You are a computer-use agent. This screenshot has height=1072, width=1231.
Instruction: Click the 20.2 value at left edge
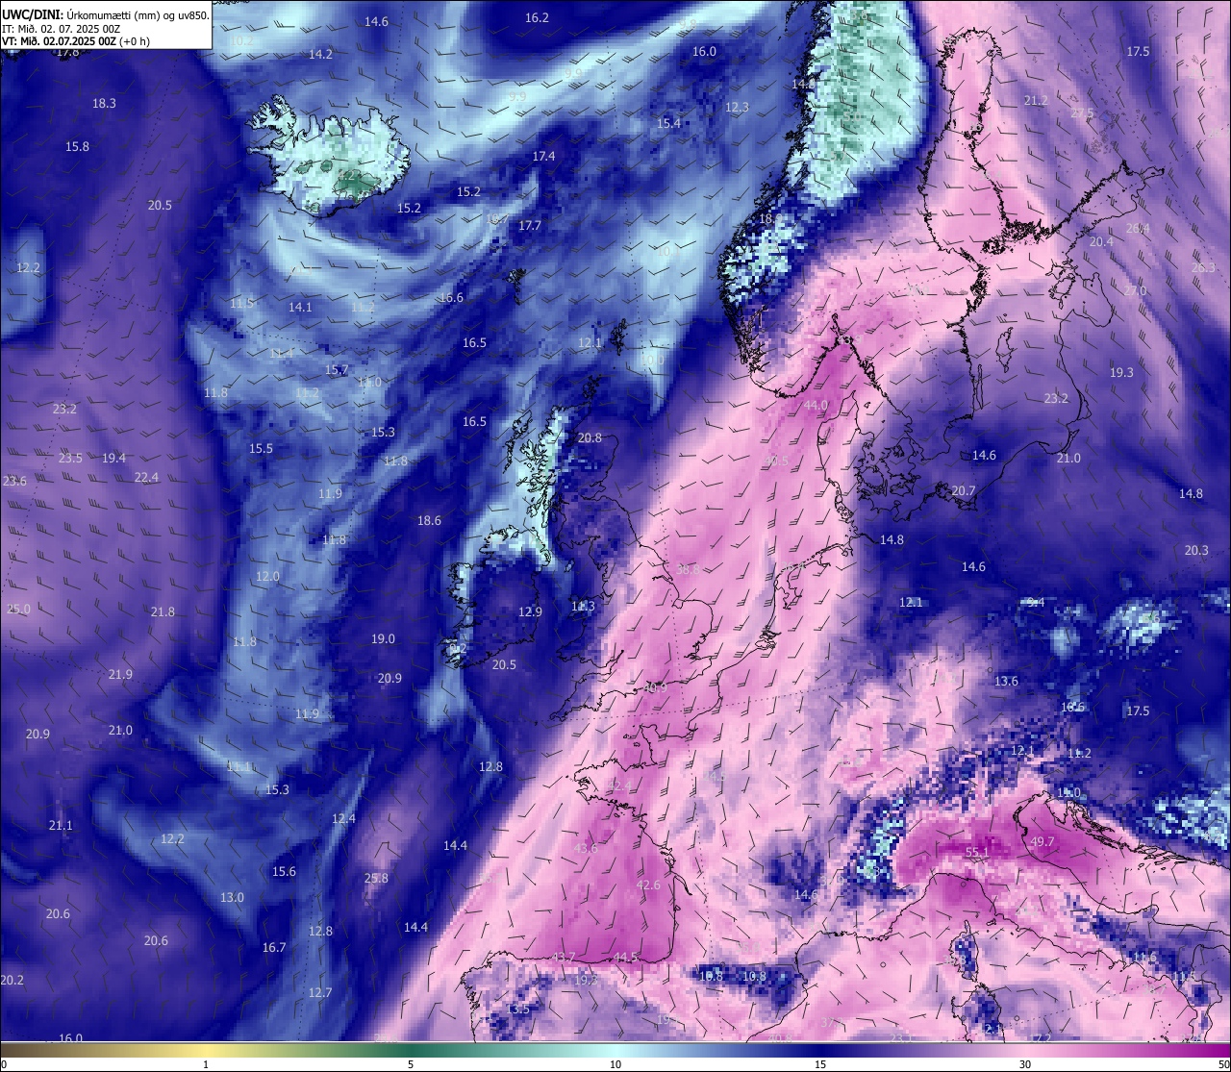[13, 981]
